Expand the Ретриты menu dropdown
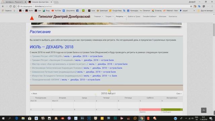This screenshot has width=215, height=121. click(121, 16)
